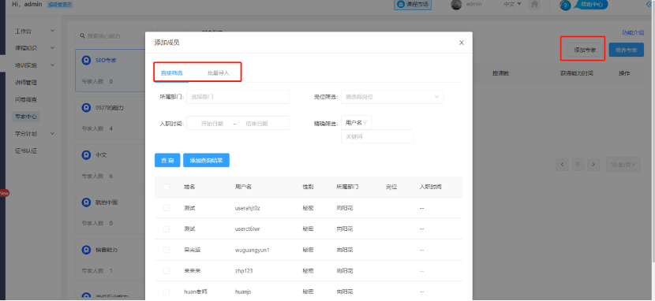Open 专家中心 in the sidebar
This screenshot has width=655, height=301.
(x=26, y=117)
